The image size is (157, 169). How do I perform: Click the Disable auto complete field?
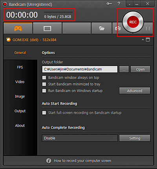80,138
